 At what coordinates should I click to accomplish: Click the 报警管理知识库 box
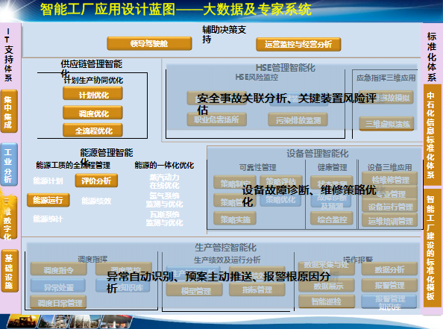click(389, 302)
